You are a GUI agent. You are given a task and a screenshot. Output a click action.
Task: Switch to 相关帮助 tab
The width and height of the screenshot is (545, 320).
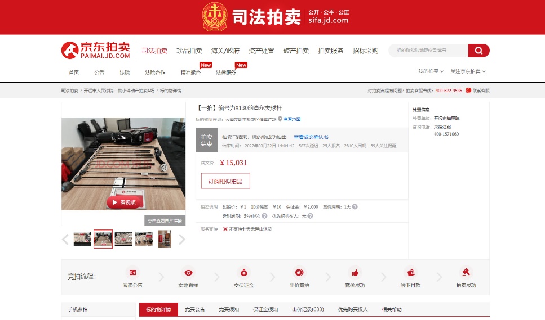pos(392,309)
